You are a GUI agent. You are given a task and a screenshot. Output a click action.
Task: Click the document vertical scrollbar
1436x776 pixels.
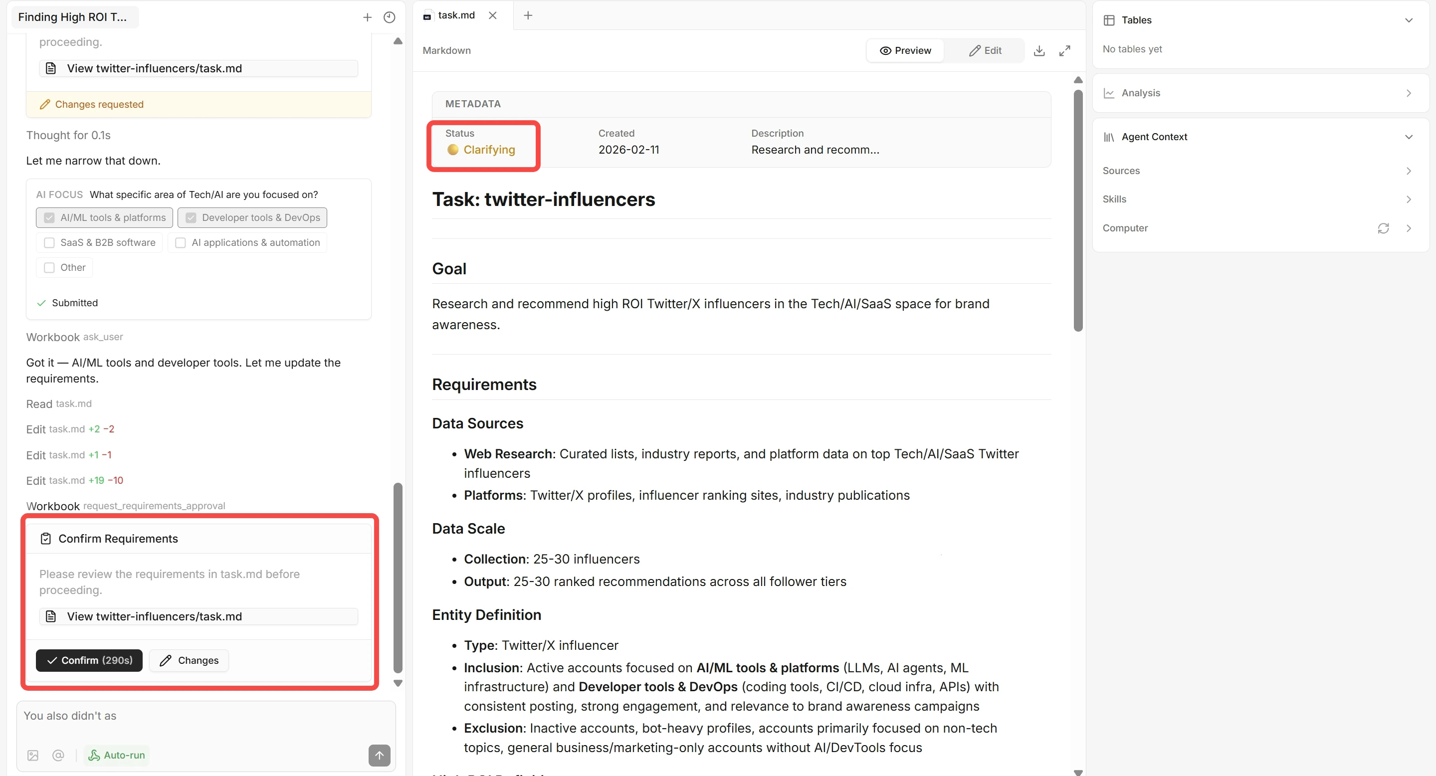(1078, 211)
